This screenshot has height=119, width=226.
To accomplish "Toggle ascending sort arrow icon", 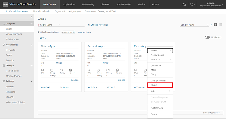I will pyautogui.click(x=211, y=25).
